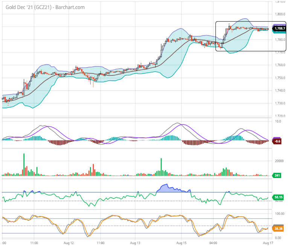Viewport: 288px width, 246px height.
Task: Select the Aug 15 date label on time axis
Action: pos(182,243)
